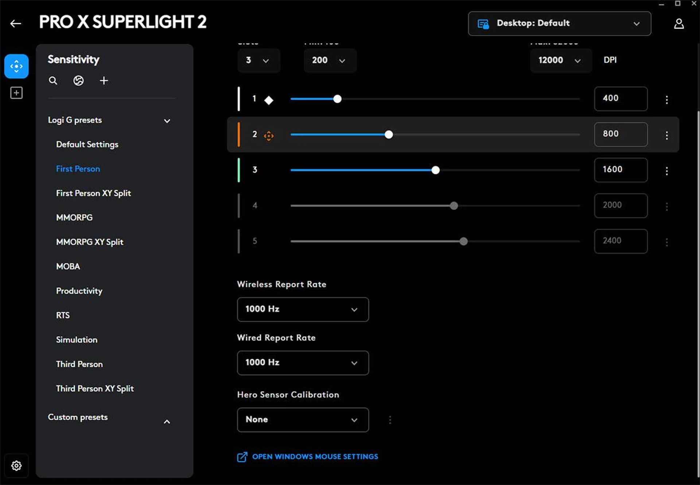Open options menu for DPI slot 1
The height and width of the screenshot is (485, 700).
(x=666, y=100)
